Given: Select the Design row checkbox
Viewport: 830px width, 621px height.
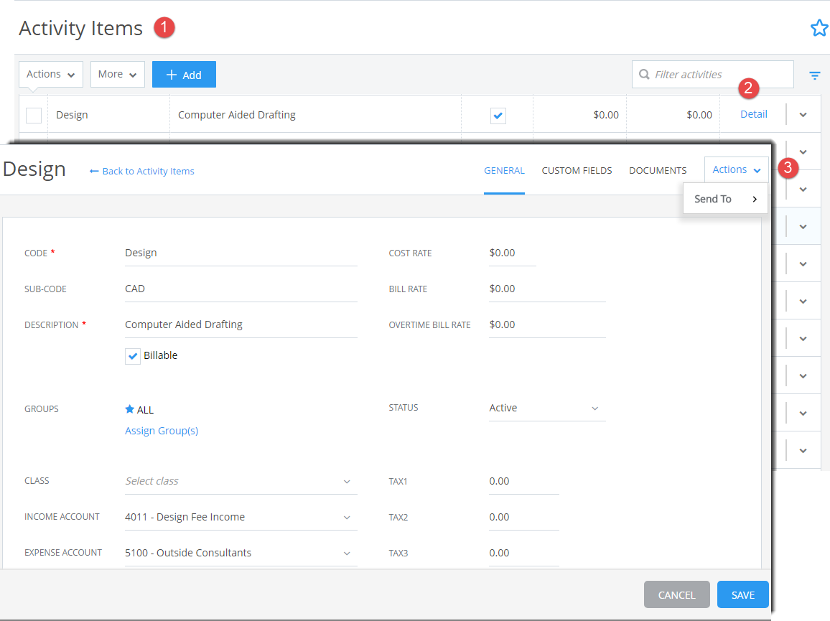Looking at the screenshot, I should [x=33, y=114].
